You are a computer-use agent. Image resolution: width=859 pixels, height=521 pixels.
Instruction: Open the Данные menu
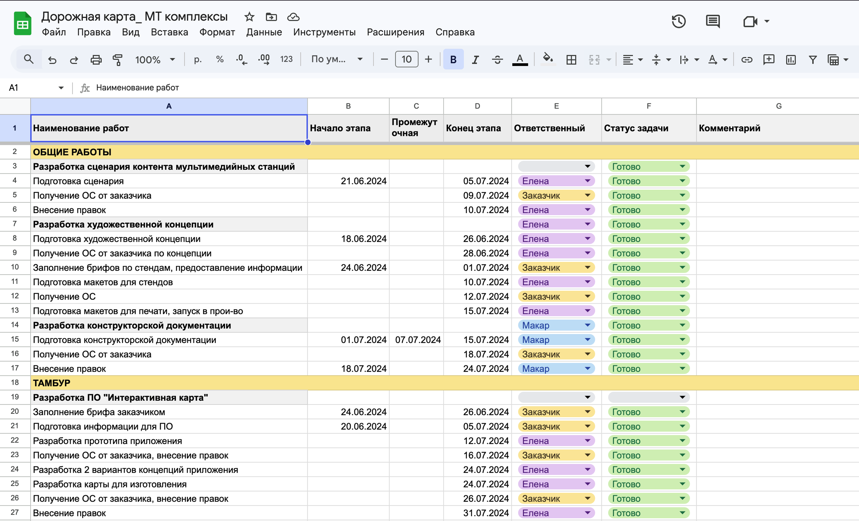pos(264,32)
